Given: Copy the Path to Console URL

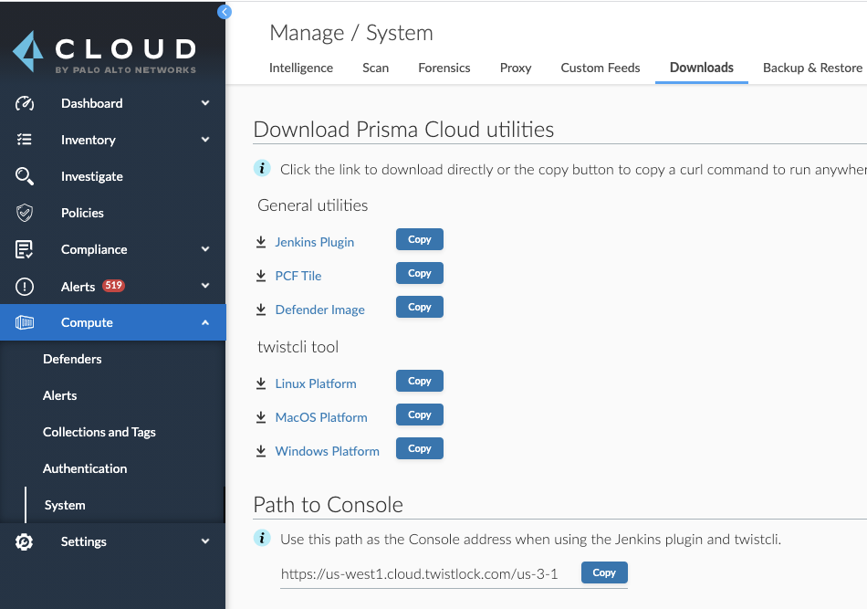Looking at the screenshot, I should pos(604,572).
